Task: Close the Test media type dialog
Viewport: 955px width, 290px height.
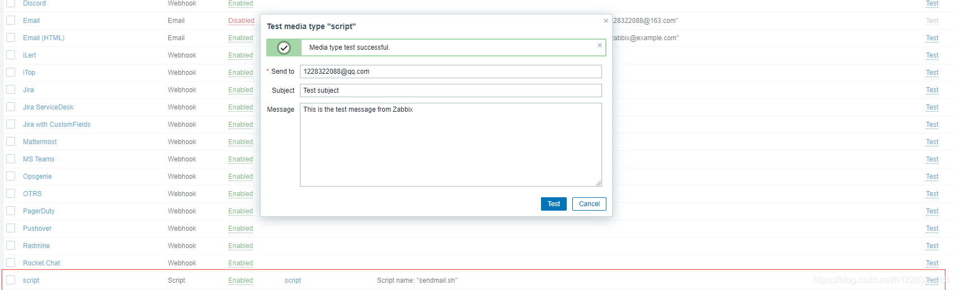Action: pyautogui.click(x=605, y=21)
